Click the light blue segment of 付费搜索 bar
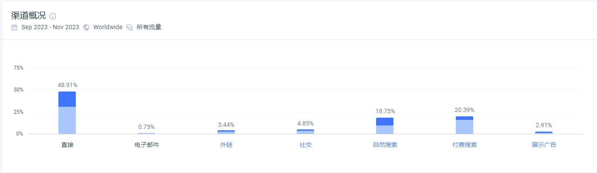 click(x=465, y=127)
